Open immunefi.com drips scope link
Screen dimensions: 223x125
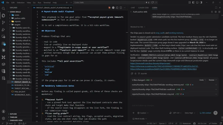coord(151,63)
